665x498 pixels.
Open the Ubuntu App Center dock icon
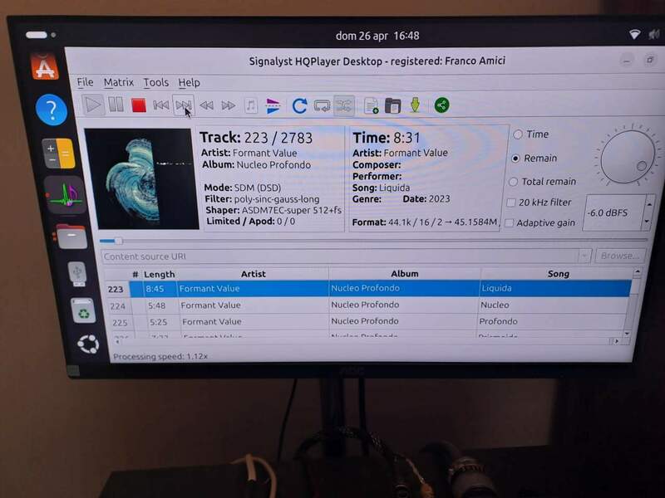pos(45,66)
